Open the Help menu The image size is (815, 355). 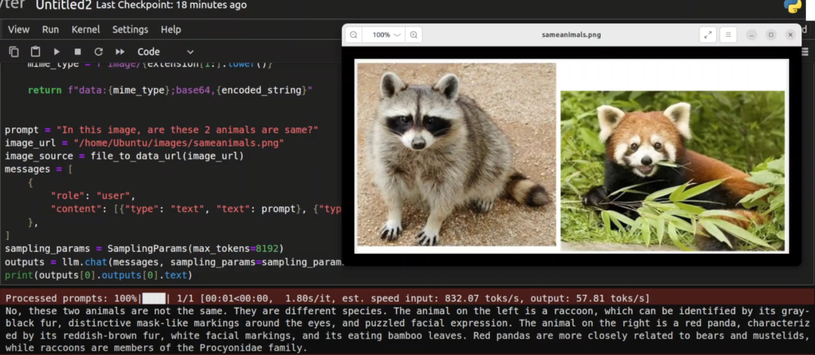(171, 29)
